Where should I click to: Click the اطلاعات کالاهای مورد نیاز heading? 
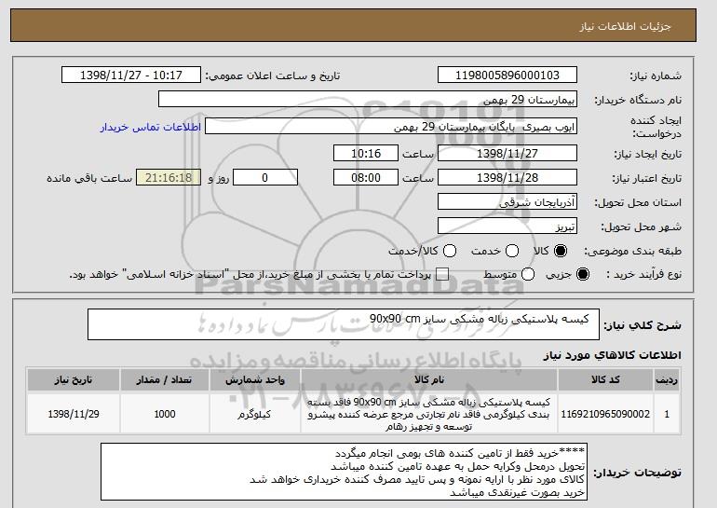(x=612, y=355)
